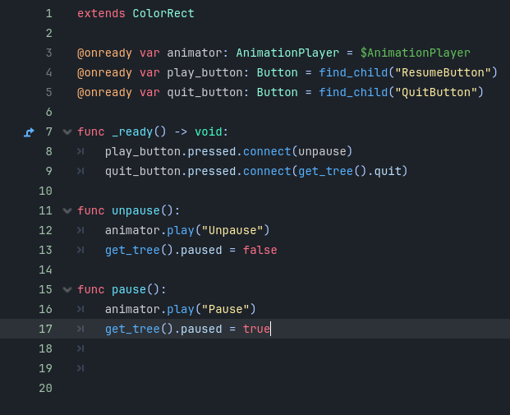
Task: Click 'unpause' function name on line 11
Action: [136, 211]
